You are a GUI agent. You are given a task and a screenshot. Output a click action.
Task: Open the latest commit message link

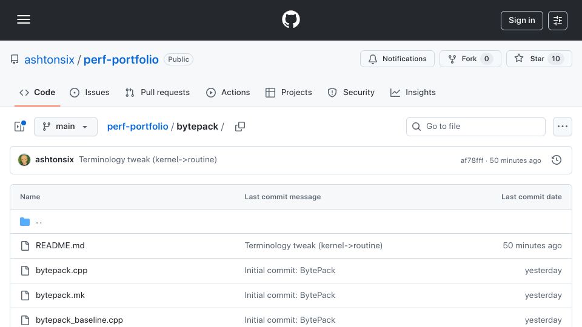pyautogui.click(x=148, y=159)
